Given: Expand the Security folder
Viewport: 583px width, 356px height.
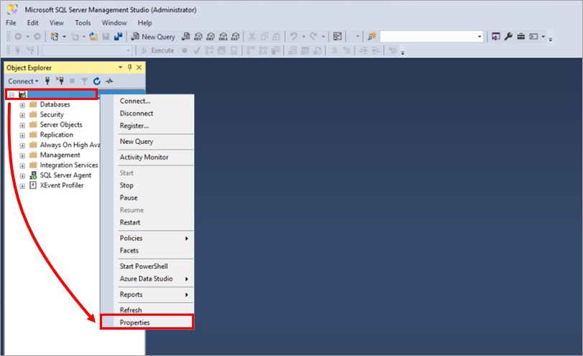Looking at the screenshot, I should [x=22, y=115].
